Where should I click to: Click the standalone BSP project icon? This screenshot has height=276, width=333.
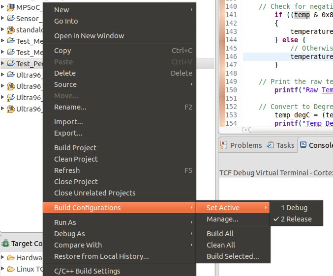(11, 30)
